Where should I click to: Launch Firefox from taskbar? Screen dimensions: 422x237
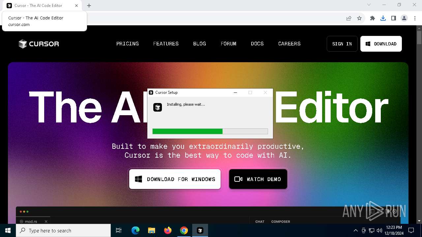point(168,230)
